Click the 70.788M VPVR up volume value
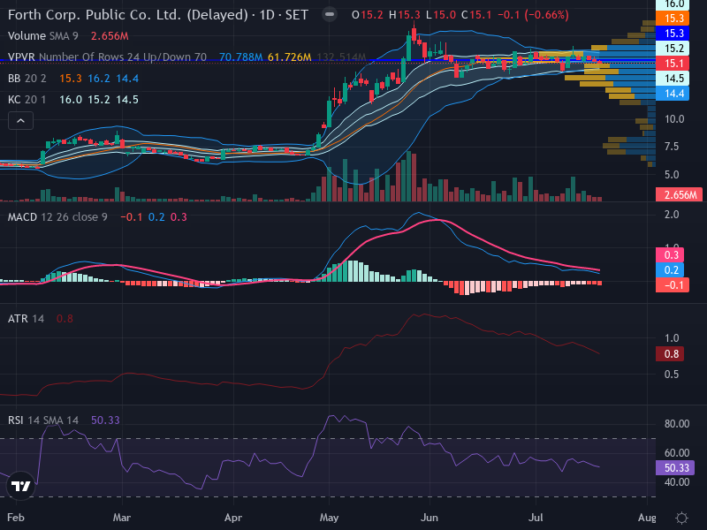This screenshot has width=707, height=530. pos(240,57)
